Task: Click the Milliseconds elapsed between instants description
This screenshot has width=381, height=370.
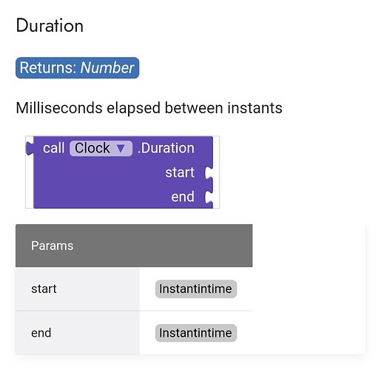Action: 149,108
